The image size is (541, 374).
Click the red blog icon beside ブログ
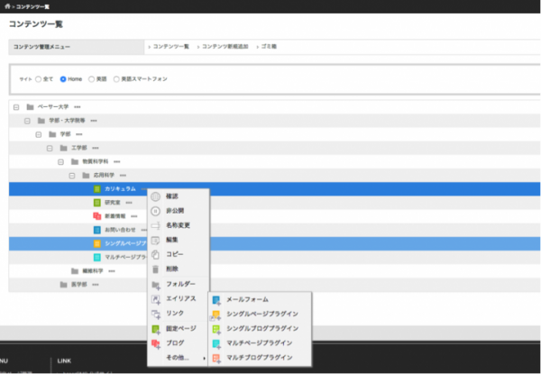click(156, 343)
